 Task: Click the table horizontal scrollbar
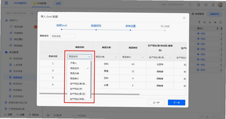coord(90,94)
